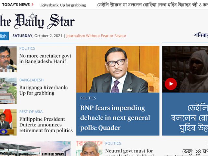Read Duterte announces retirement from politics
The height and width of the screenshot is (156, 208).
tap(46, 125)
